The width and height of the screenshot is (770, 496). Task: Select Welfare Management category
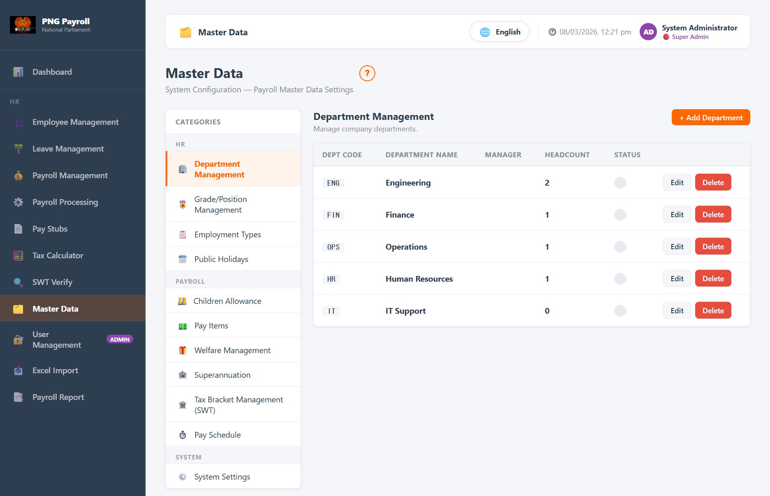click(233, 350)
